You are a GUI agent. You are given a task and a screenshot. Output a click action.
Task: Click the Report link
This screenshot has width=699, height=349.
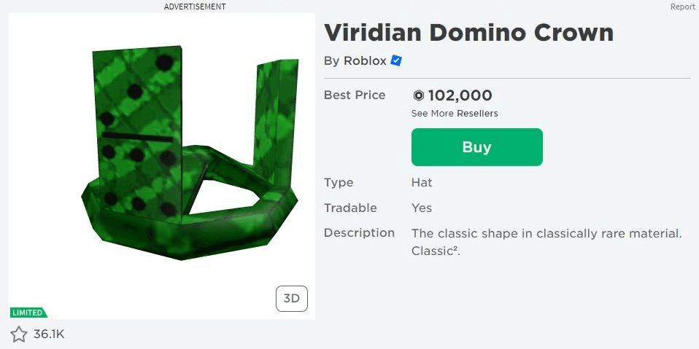684,7
